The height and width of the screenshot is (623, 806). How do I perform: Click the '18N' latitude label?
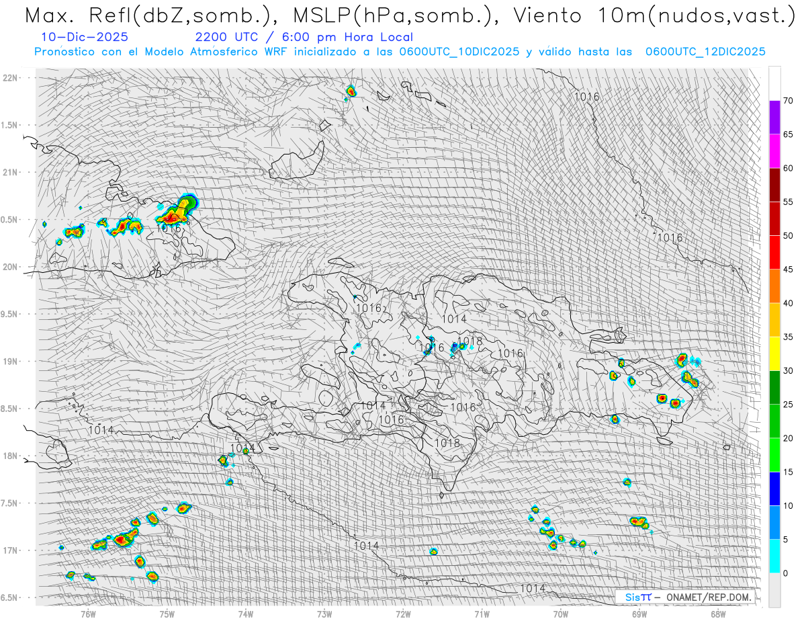pyautogui.click(x=11, y=456)
